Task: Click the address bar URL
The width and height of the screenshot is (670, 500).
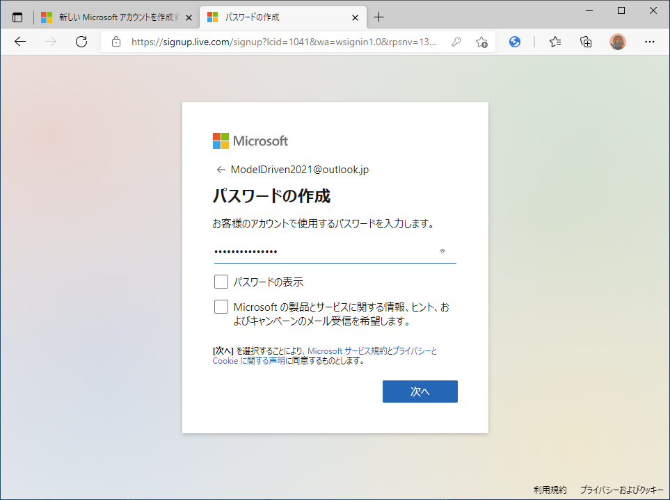Action: 284,42
